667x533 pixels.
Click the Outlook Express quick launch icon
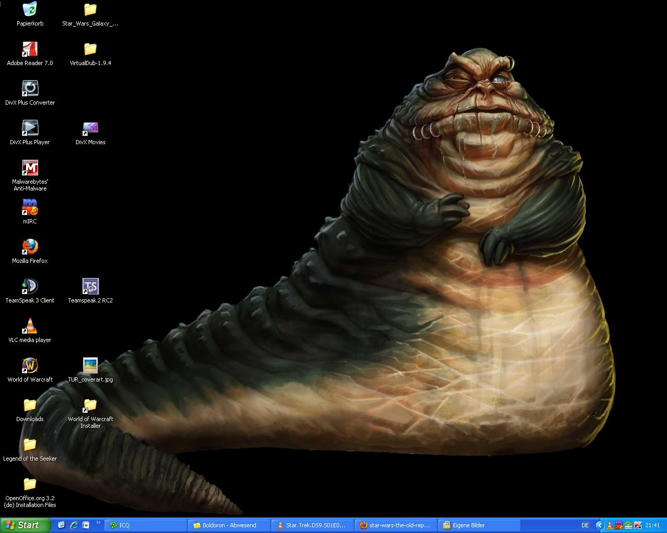61,525
